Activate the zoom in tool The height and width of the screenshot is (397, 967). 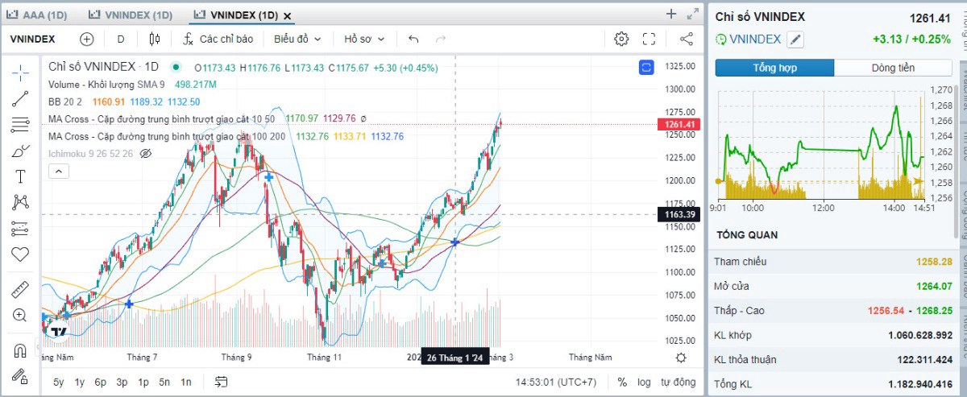pyautogui.click(x=20, y=315)
